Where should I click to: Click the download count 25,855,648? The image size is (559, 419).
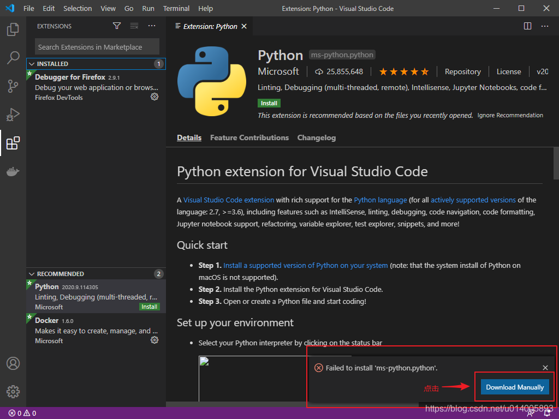click(x=338, y=71)
